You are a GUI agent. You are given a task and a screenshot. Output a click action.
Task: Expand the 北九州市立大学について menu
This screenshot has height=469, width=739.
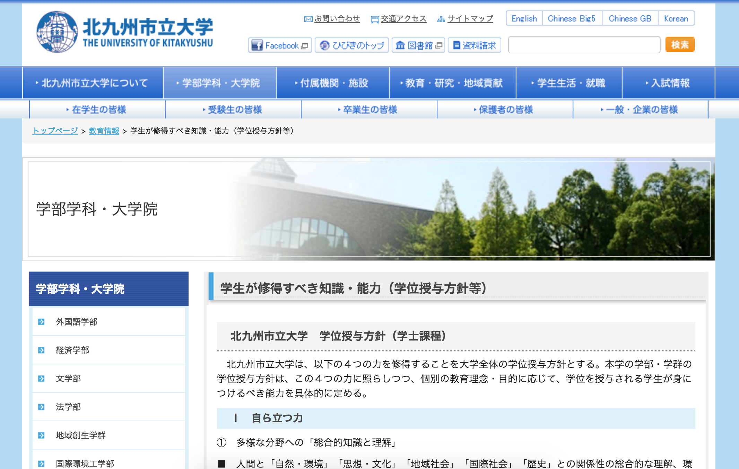[93, 83]
